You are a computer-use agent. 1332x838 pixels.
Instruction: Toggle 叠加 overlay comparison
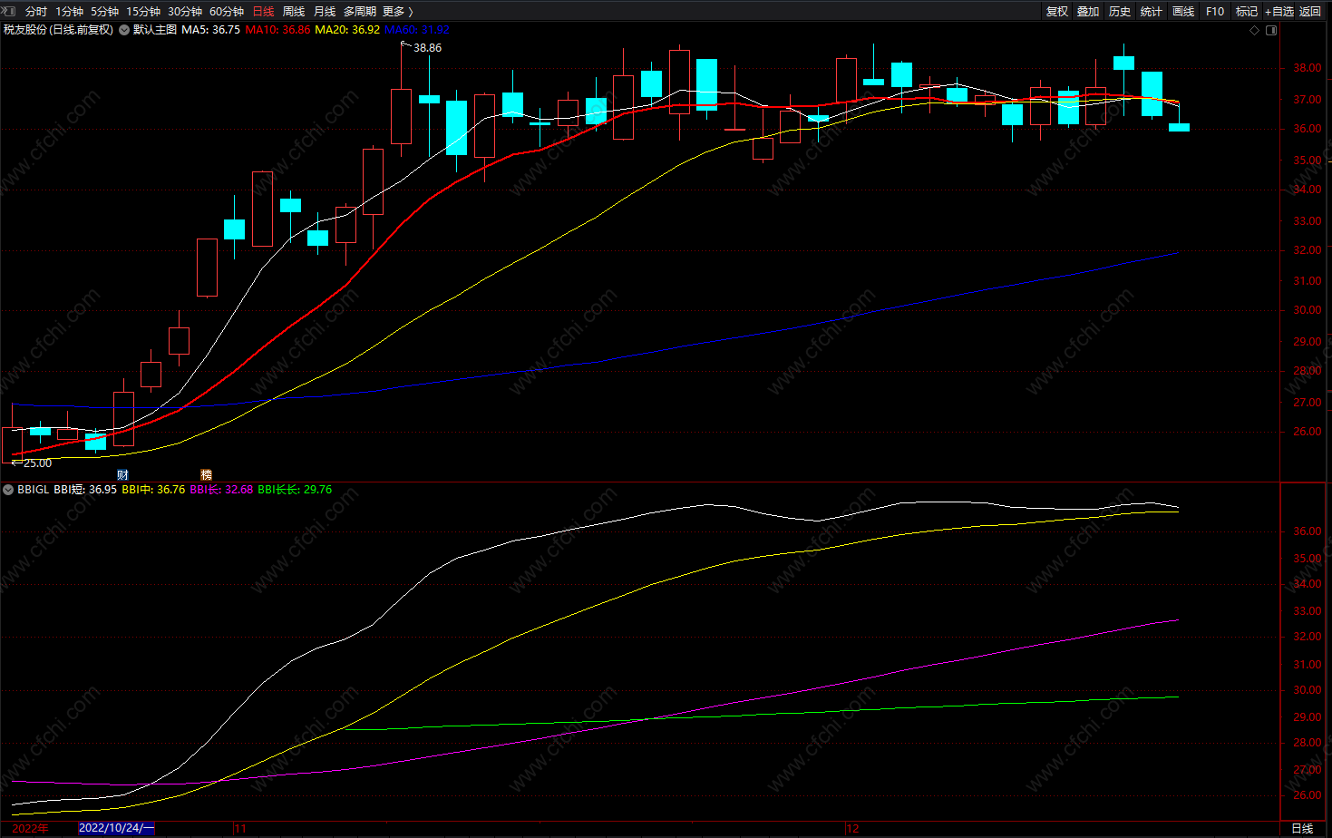click(1088, 11)
